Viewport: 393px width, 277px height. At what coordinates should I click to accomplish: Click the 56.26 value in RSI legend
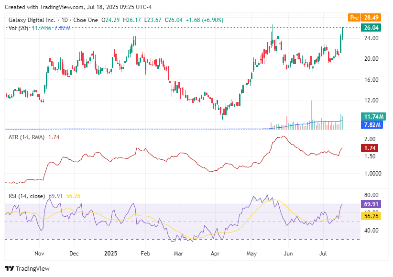(73, 196)
